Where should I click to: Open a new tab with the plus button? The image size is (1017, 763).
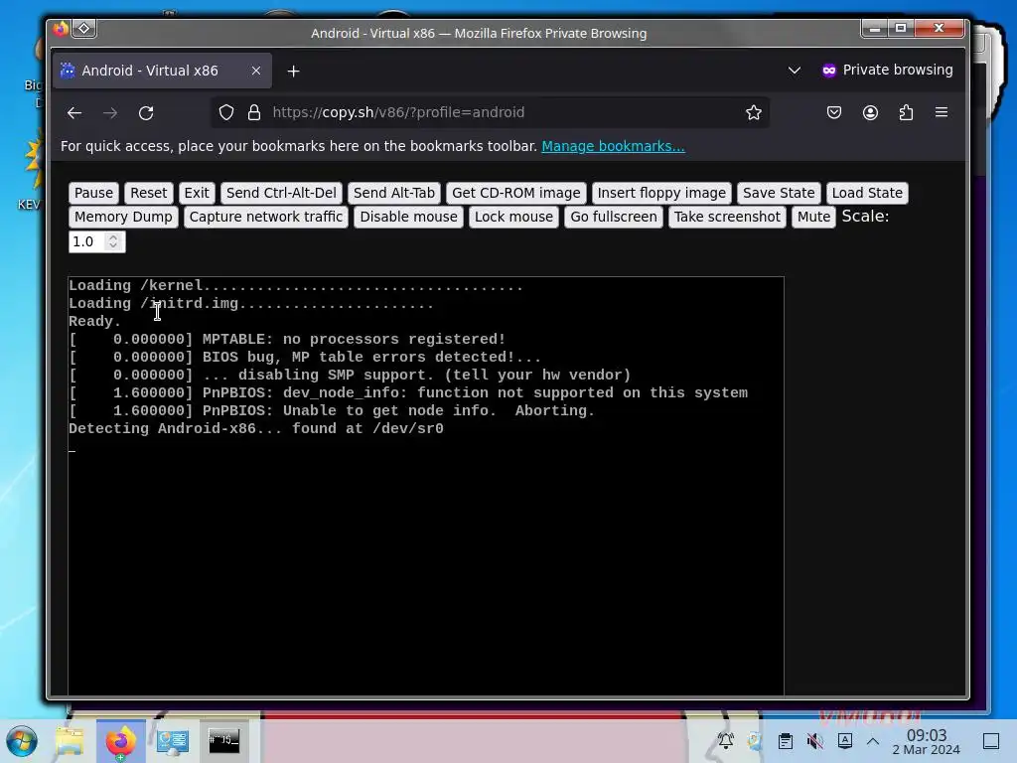pyautogui.click(x=293, y=71)
